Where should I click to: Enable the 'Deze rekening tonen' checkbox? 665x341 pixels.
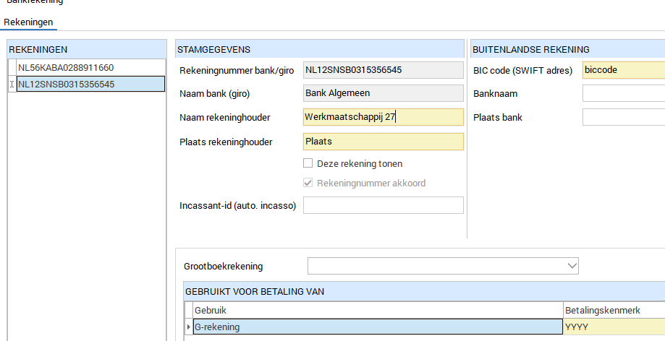coord(308,164)
